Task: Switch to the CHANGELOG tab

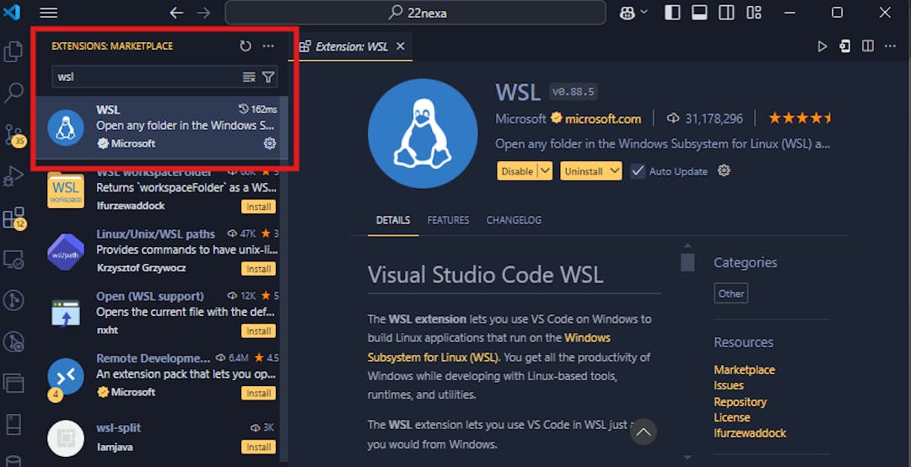Action: click(x=514, y=220)
